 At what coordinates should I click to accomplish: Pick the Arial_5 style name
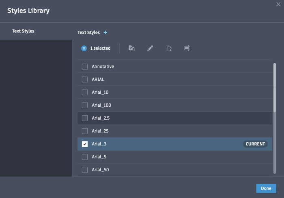99,157
